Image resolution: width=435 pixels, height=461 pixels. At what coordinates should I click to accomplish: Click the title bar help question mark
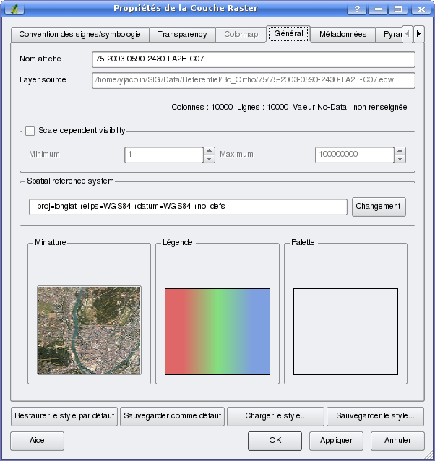coord(356,9)
